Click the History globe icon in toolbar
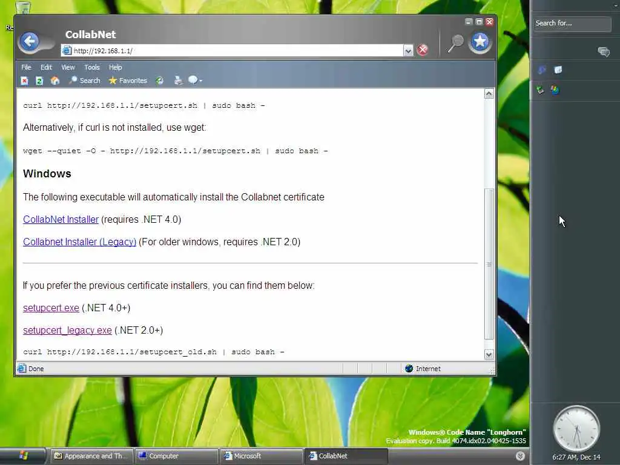The width and height of the screenshot is (620, 465). tap(160, 81)
